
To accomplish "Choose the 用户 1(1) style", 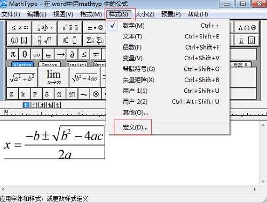I will 168,91.
